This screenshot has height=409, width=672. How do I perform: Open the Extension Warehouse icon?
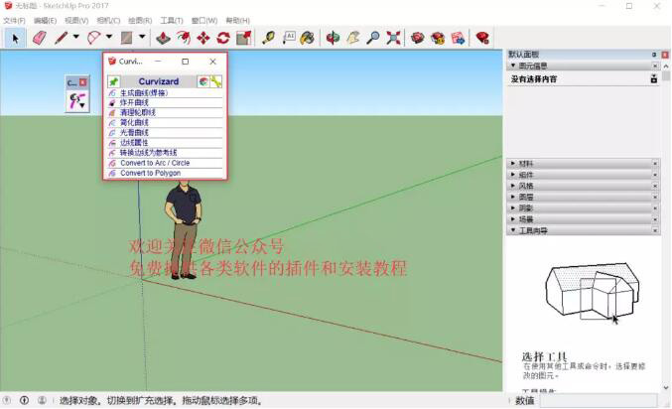pyautogui.click(x=438, y=38)
